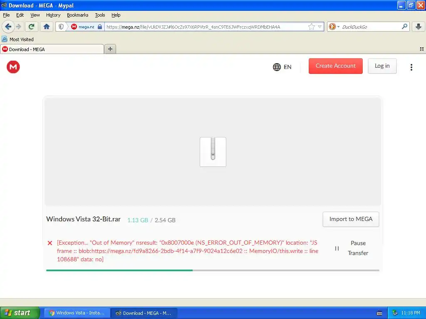Click the mega.nz site identity label

(x=86, y=27)
